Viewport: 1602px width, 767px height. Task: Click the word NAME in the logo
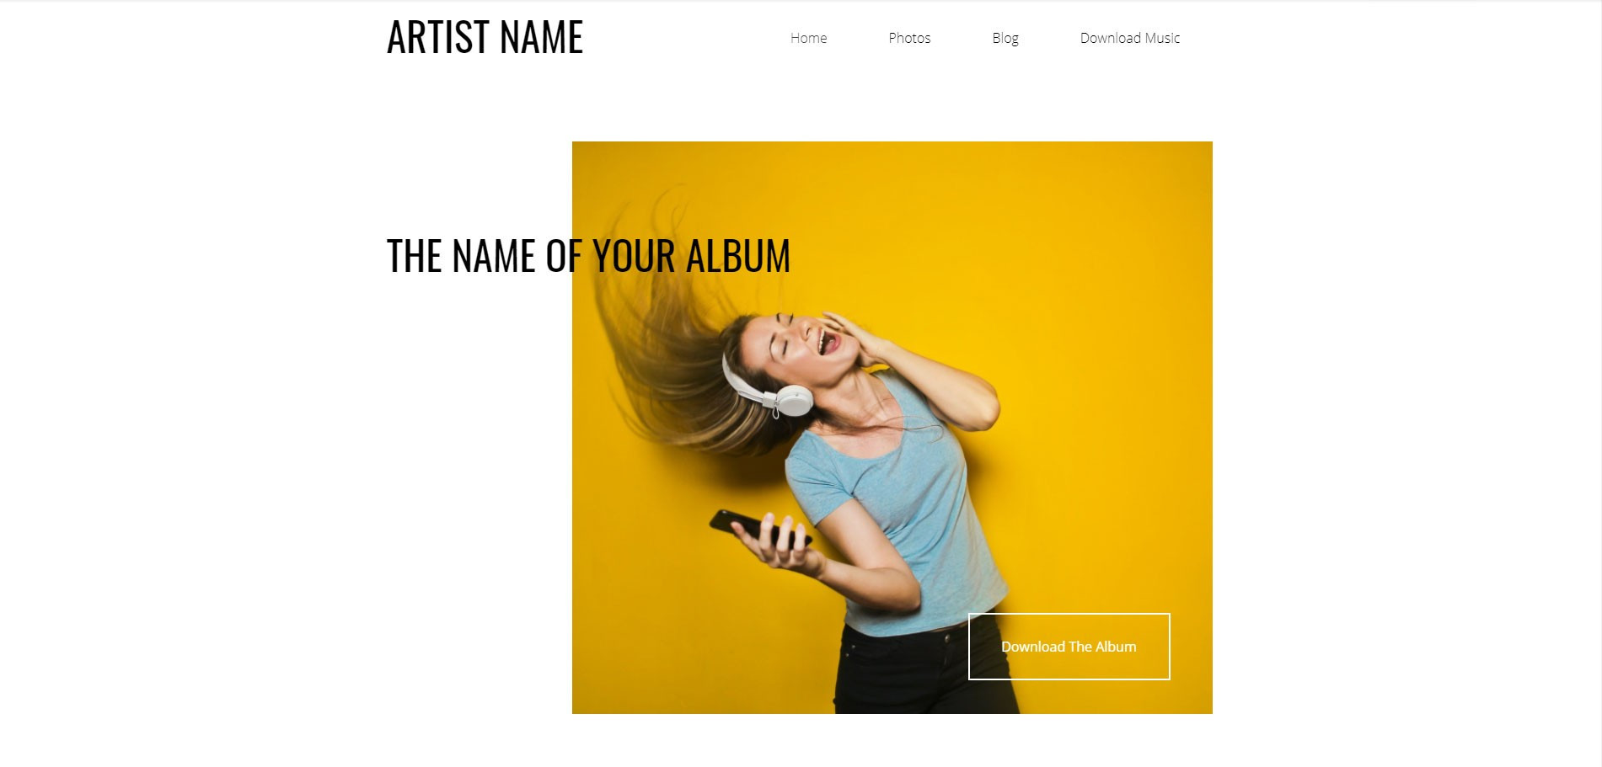point(541,37)
